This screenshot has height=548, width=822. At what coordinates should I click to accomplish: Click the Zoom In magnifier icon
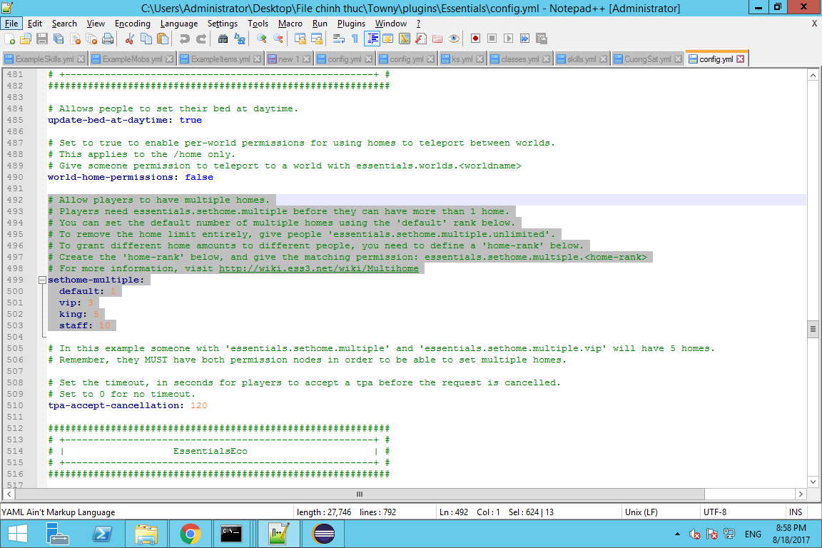tap(262, 39)
